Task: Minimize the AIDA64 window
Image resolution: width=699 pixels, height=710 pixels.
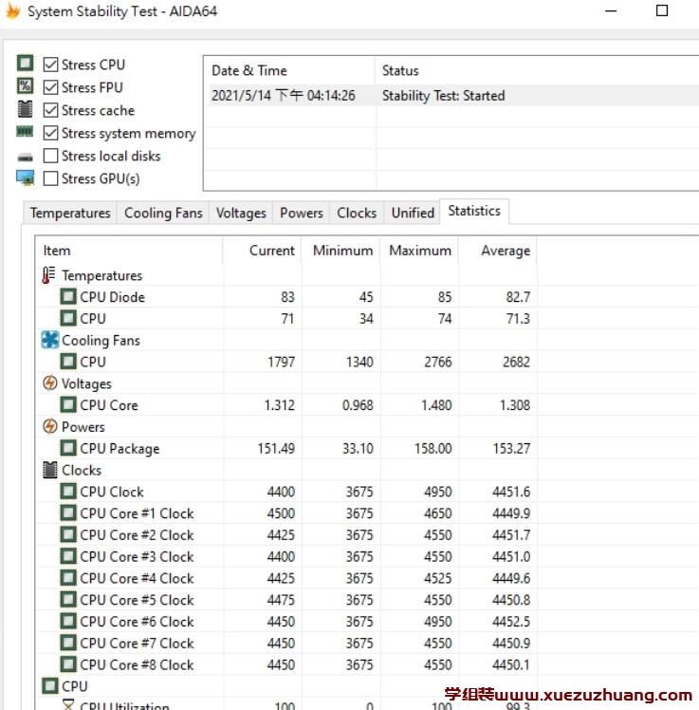Action: click(611, 10)
